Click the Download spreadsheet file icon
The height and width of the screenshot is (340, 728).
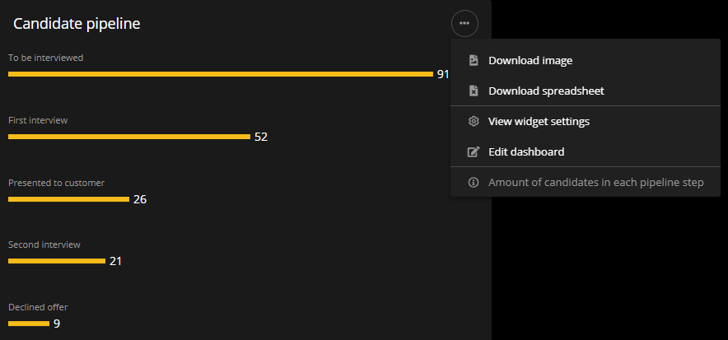474,91
